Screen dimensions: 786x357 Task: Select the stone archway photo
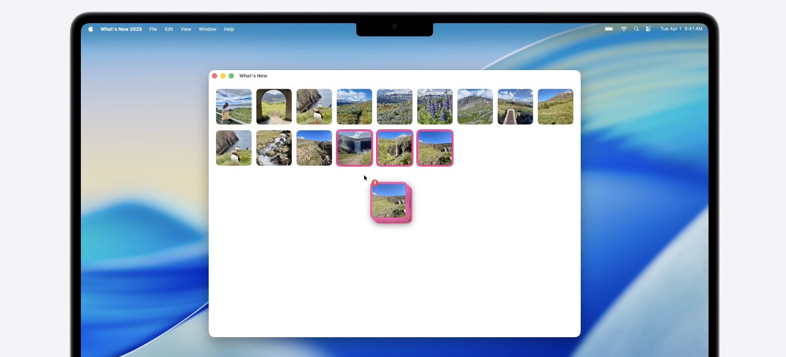(x=274, y=106)
